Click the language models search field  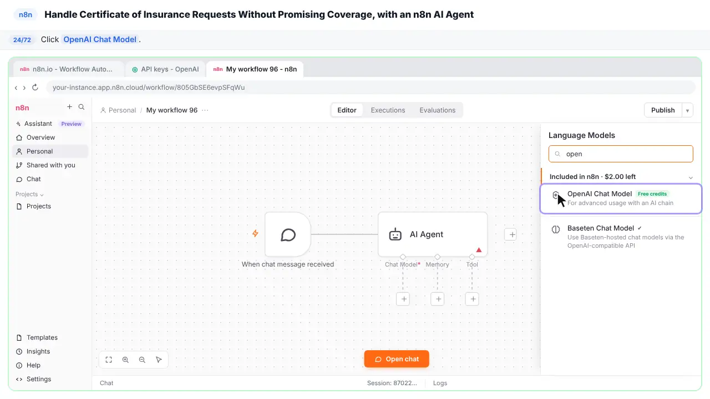pos(621,154)
